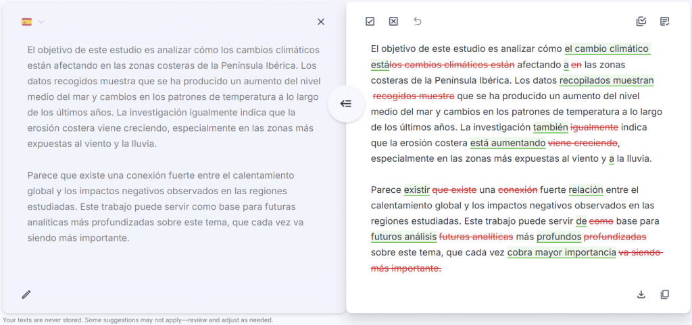Click the reject all changes X-box icon
Viewport: 692px width, 325px height.
tap(393, 22)
